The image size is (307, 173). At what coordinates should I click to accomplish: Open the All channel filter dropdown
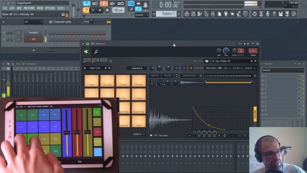[33, 22]
